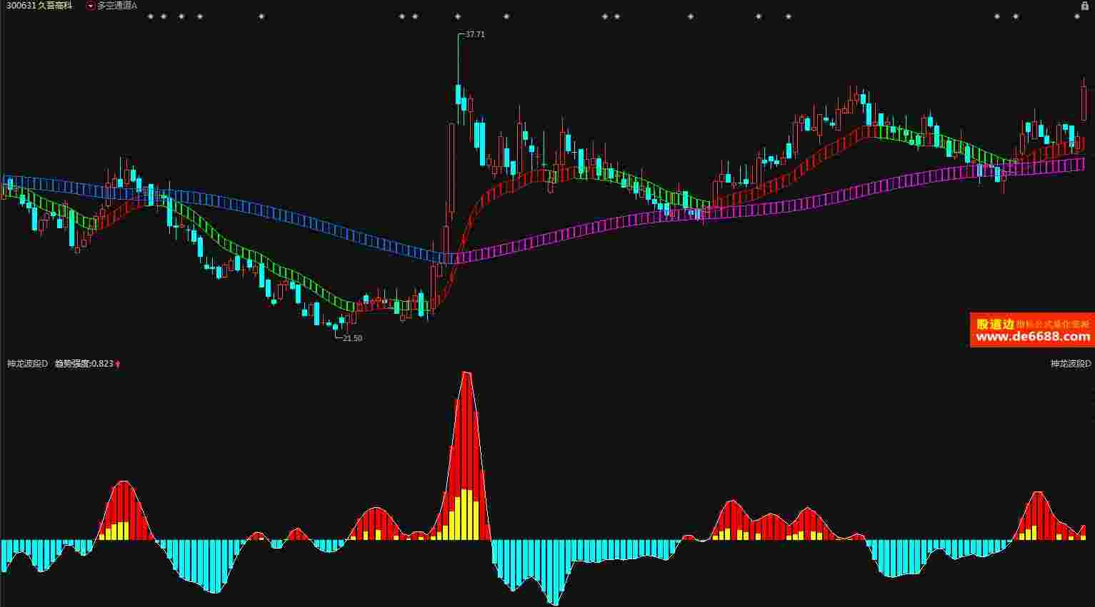Click the star marker above the 37.71 peak
This screenshot has width=1095, height=607.
click(457, 16)
